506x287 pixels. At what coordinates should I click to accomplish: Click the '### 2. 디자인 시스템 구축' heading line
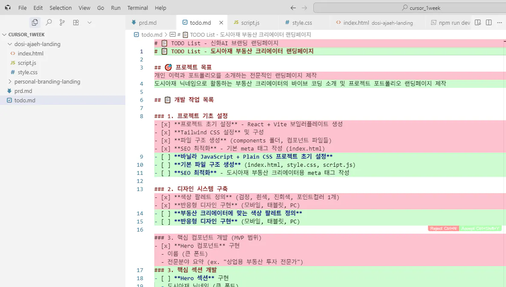click(191, 189)
